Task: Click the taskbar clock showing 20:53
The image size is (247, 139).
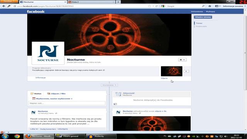Action: pyautogui.click(x=237, y=136)
